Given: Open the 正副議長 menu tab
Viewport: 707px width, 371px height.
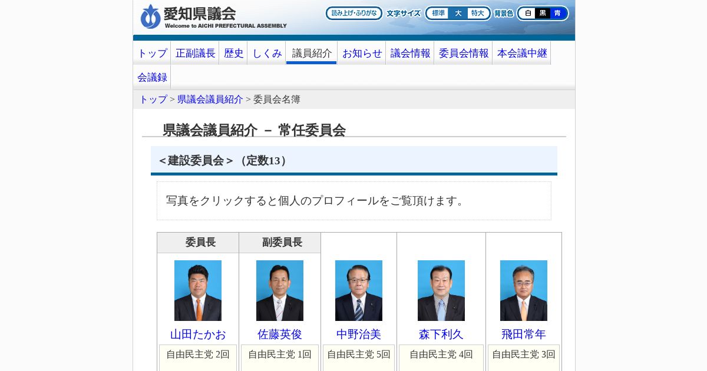Looking at the screenshot, I should click(195, 53).
